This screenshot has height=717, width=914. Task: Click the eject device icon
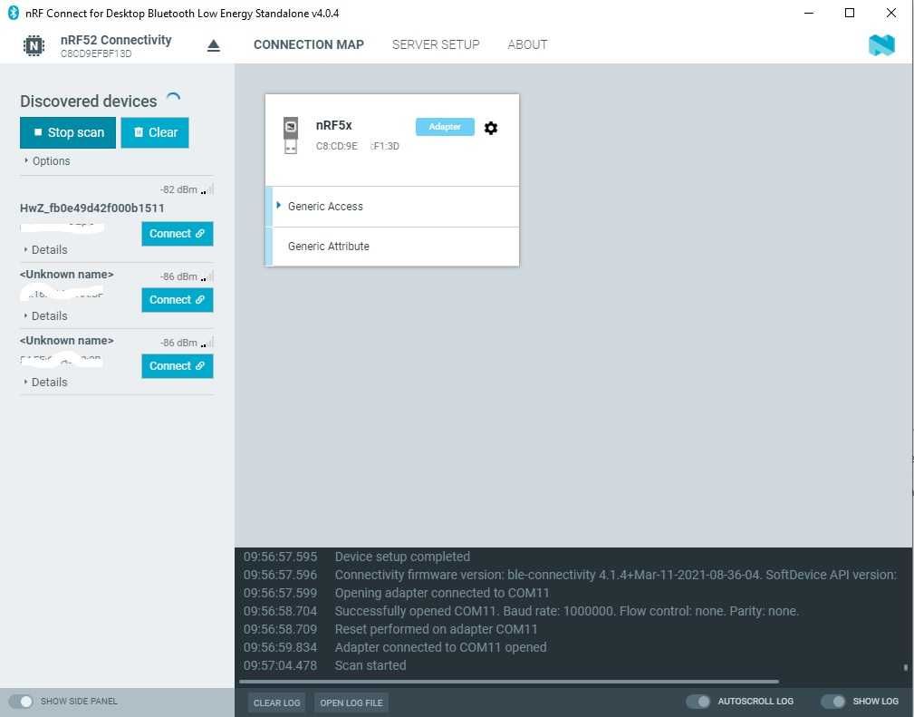(x=214, y=45)
